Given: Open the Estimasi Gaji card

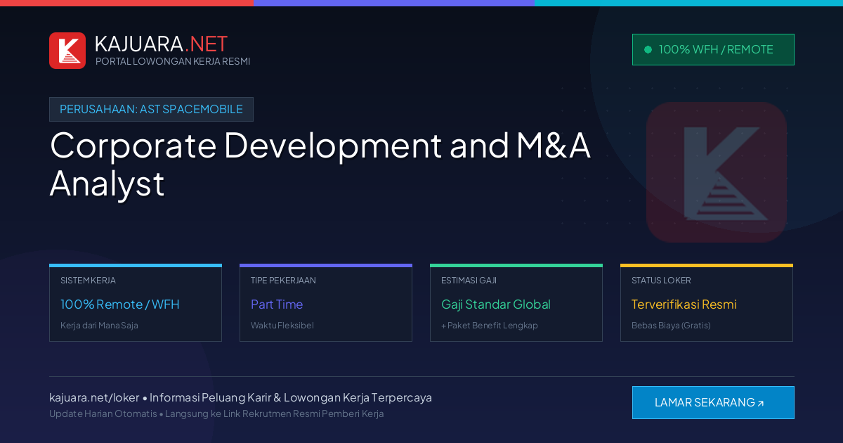Looking at the screenshot, I should 516,303.
